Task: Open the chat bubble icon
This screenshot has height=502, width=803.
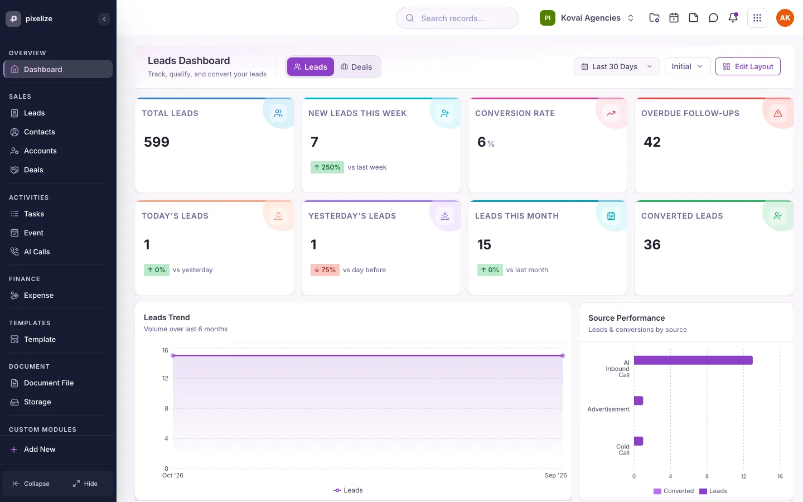Action: click(x=713, y=18)
